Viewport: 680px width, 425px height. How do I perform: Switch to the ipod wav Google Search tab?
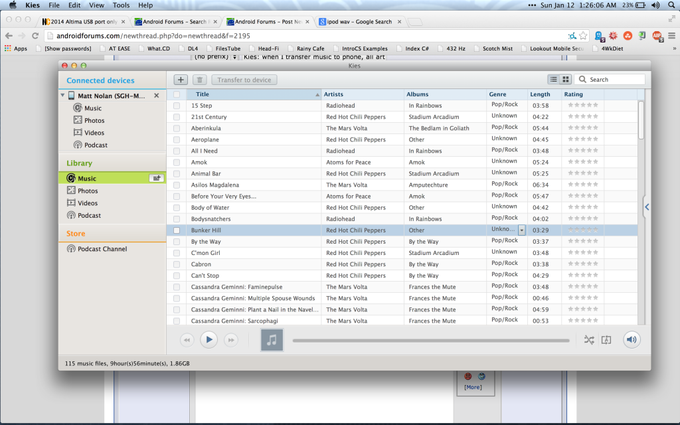(359, 22)
